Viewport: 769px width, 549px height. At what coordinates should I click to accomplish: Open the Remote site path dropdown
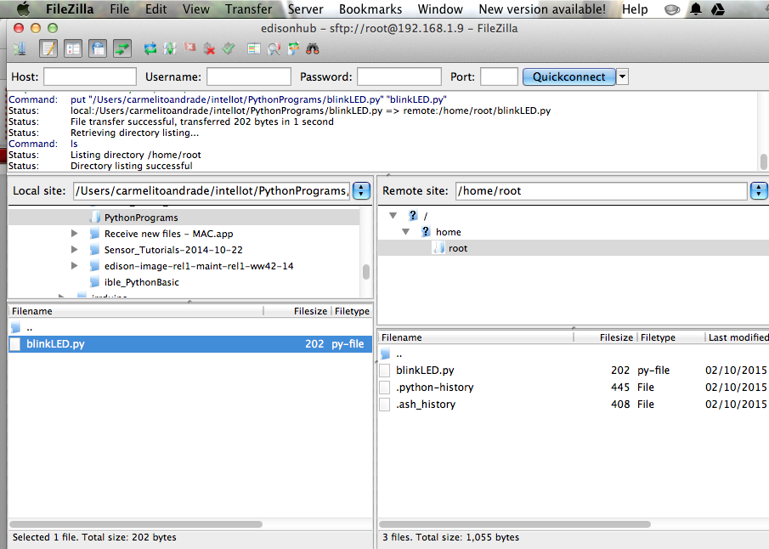coord(758,190)
